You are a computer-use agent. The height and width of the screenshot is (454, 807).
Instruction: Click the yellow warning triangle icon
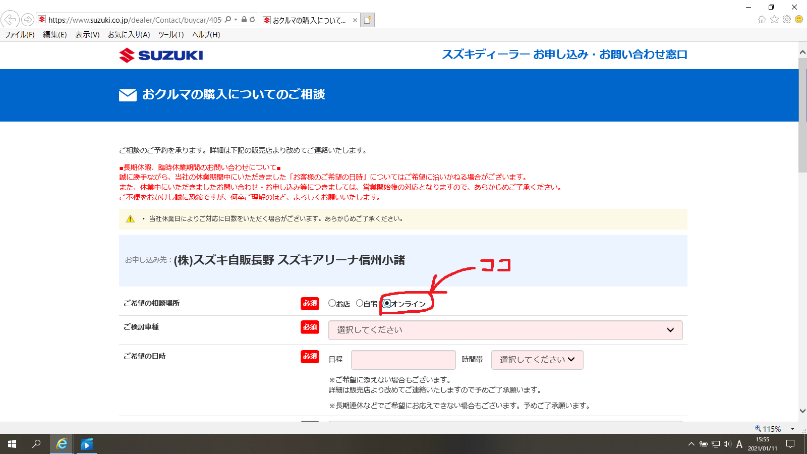(x=130, y=219)
